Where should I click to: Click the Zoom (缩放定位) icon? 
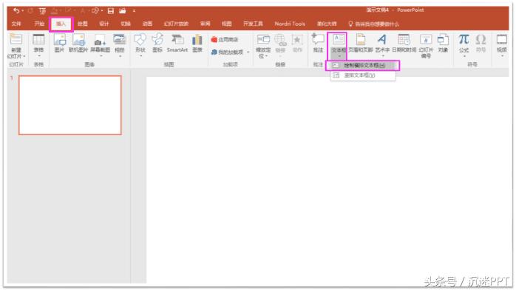[x=263, y=39]
